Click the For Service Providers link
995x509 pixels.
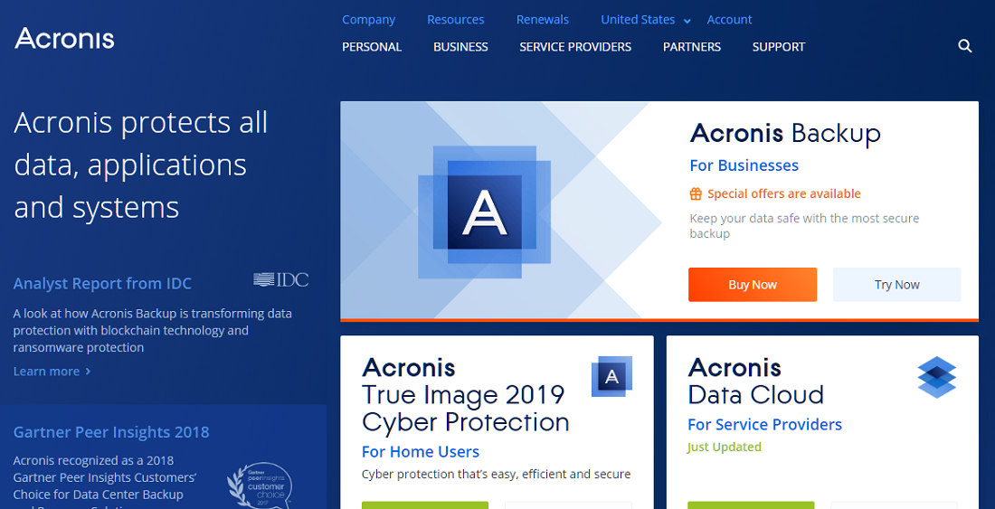coord(764,425)
